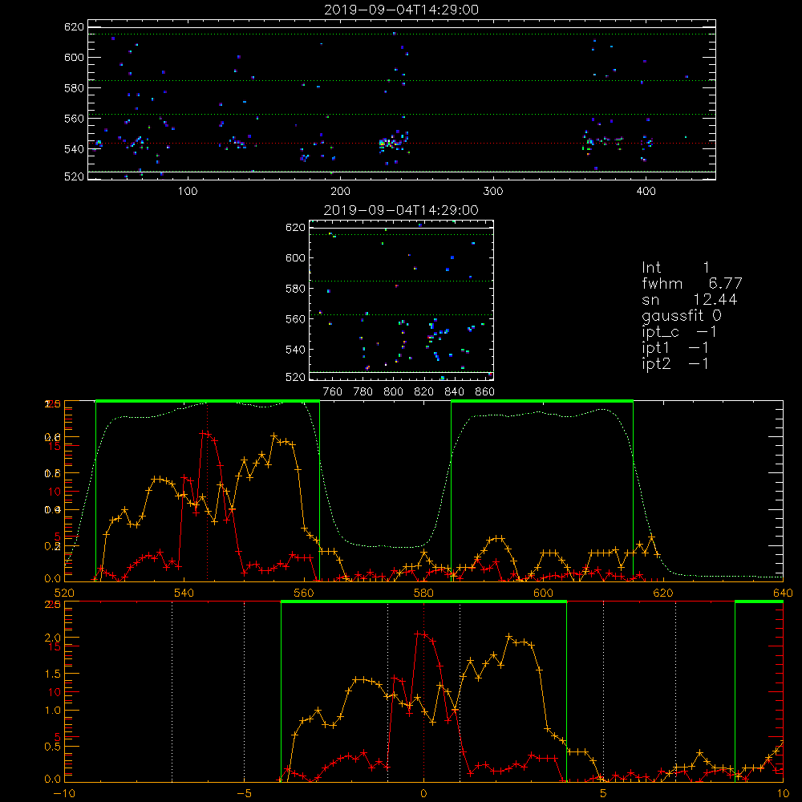Click the right green window bar atop third plot
Viewport: 802px width, 802px height.
click(x=542, y=401)
